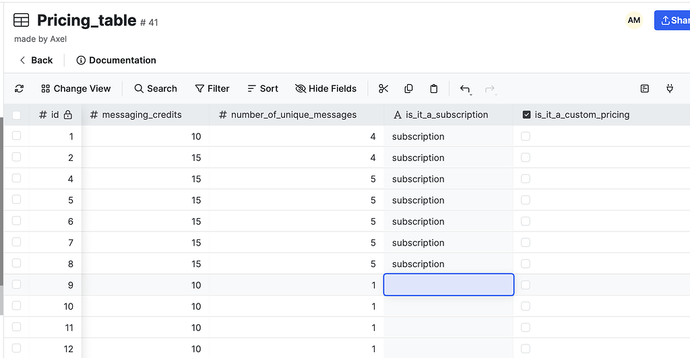
Task: Click the redo arrow icon
Action: coord(490,89)
